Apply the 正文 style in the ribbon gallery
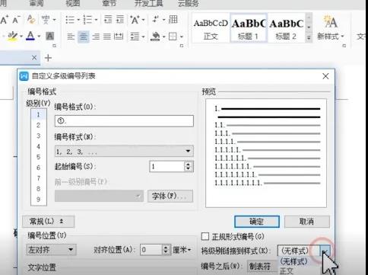 click(211, 28)
